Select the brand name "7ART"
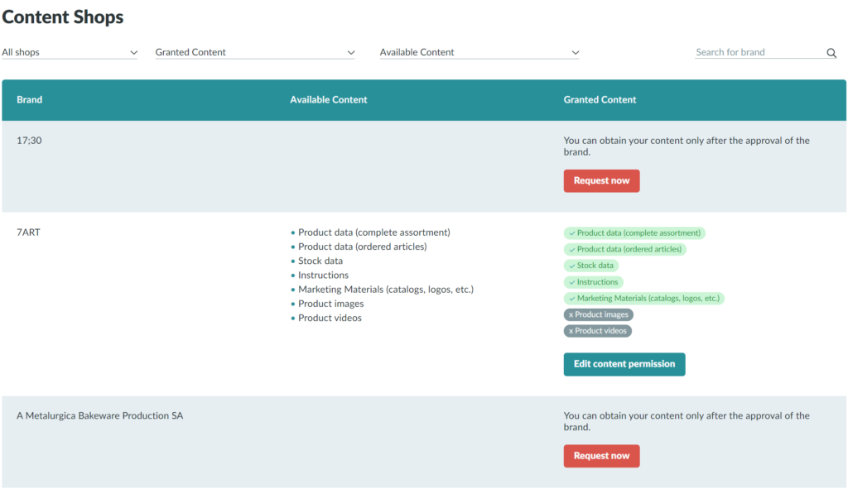848x489 pixels. (28, 232)
